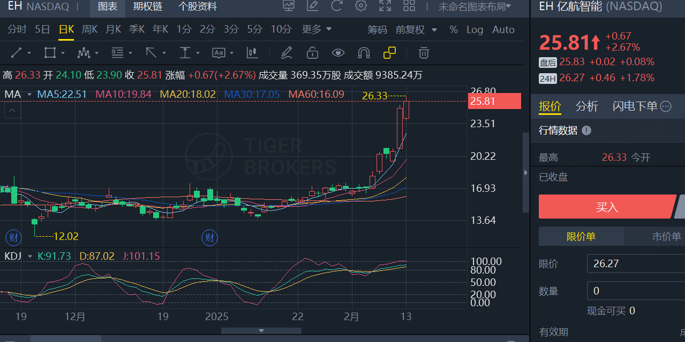Click the red 买入 buy button
The image size is (685, 342).
coord(607,207)
